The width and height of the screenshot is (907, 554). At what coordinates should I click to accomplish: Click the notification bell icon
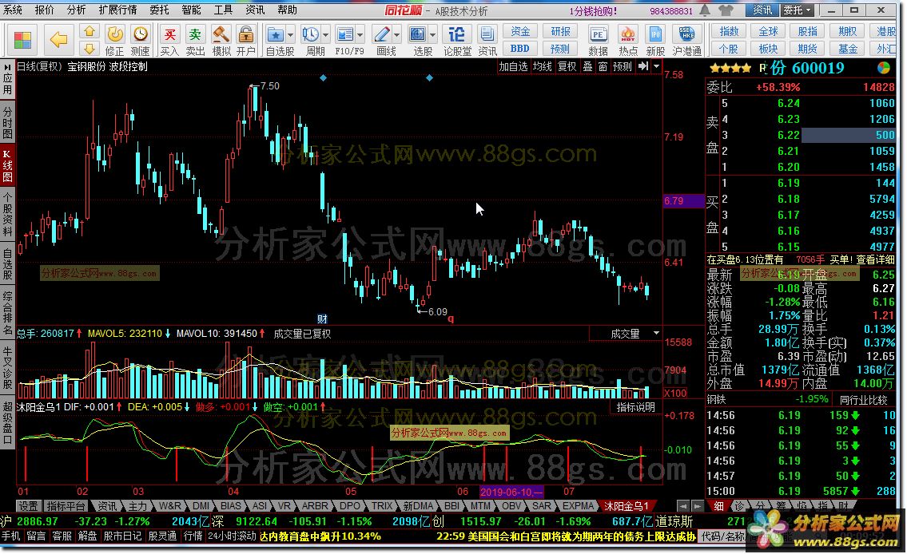tap(705, 10)
